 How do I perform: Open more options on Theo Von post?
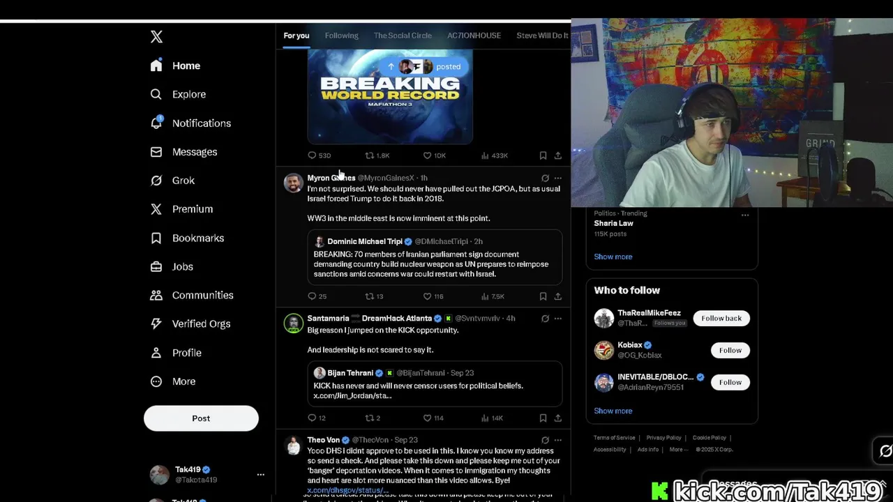point(557,441)
